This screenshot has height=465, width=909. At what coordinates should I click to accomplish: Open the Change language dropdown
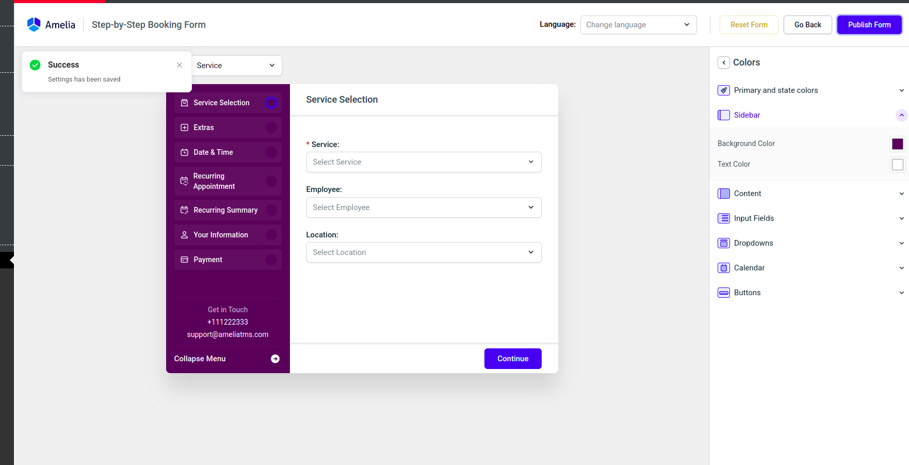tap(638, 25)
